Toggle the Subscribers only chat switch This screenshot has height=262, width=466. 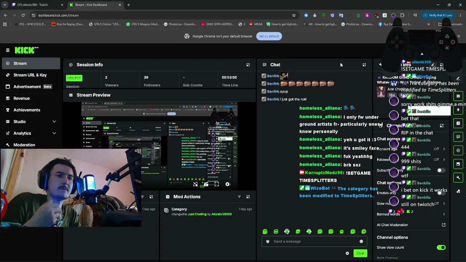click(441, 170)
